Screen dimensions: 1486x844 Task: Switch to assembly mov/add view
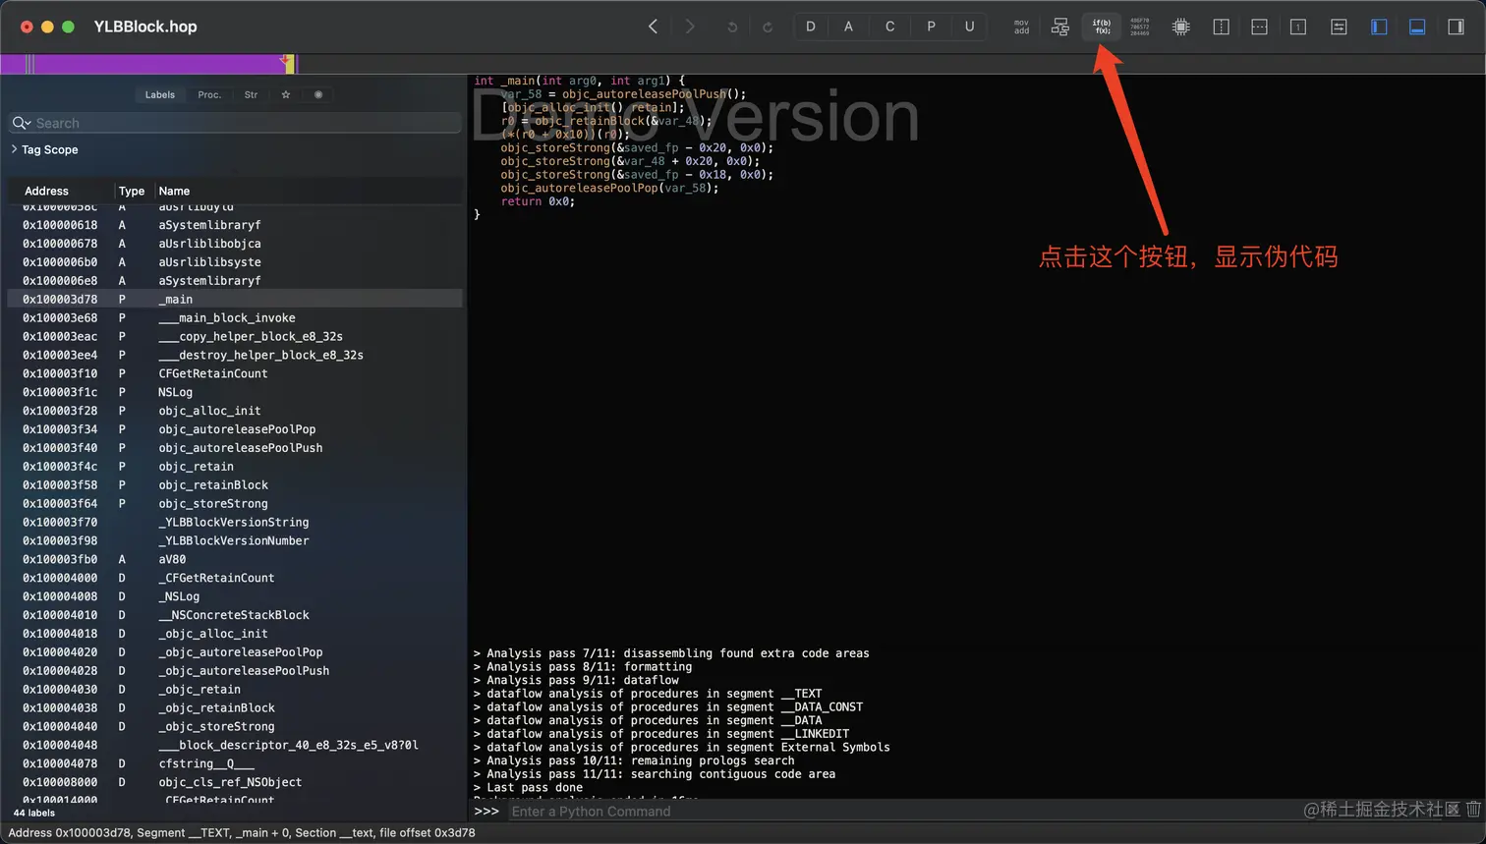(1021, 27)
